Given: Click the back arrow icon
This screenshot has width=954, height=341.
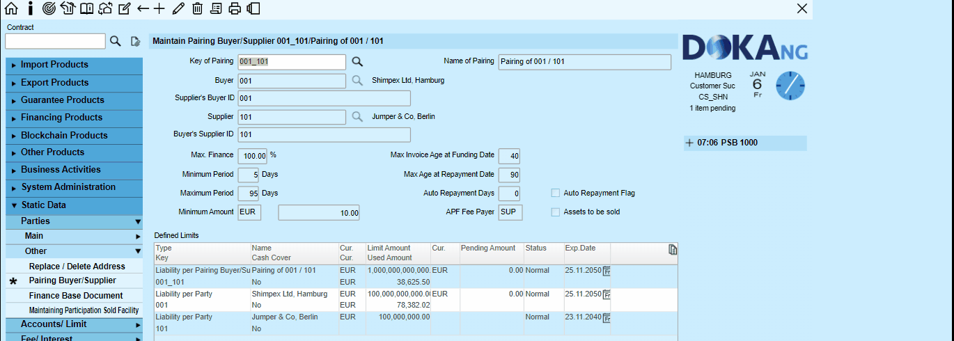Looking at the screenshot, I should (143, 8).
